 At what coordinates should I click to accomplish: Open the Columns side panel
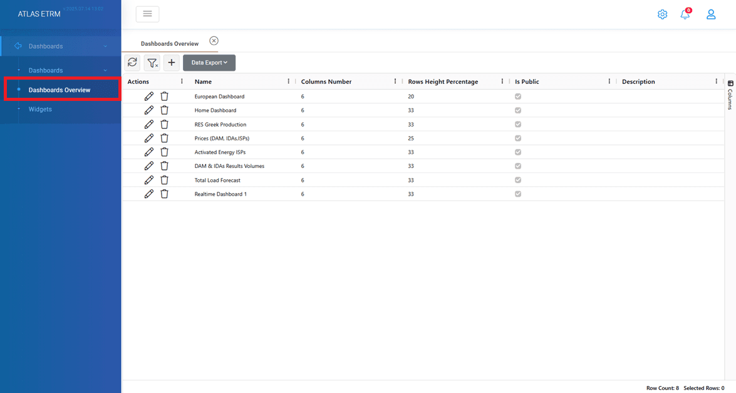tap(730, 95)
